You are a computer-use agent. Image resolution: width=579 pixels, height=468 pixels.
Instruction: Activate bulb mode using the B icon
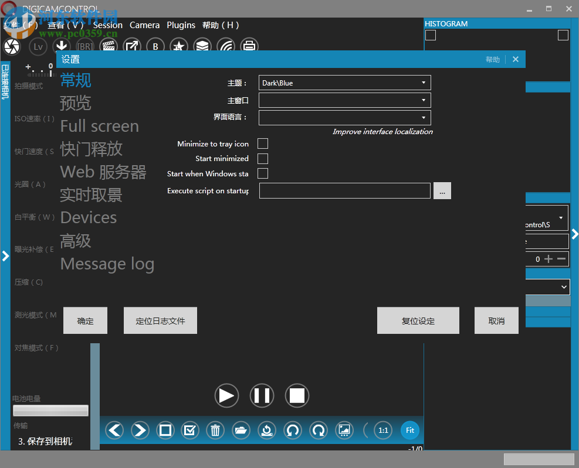[155, 46]
